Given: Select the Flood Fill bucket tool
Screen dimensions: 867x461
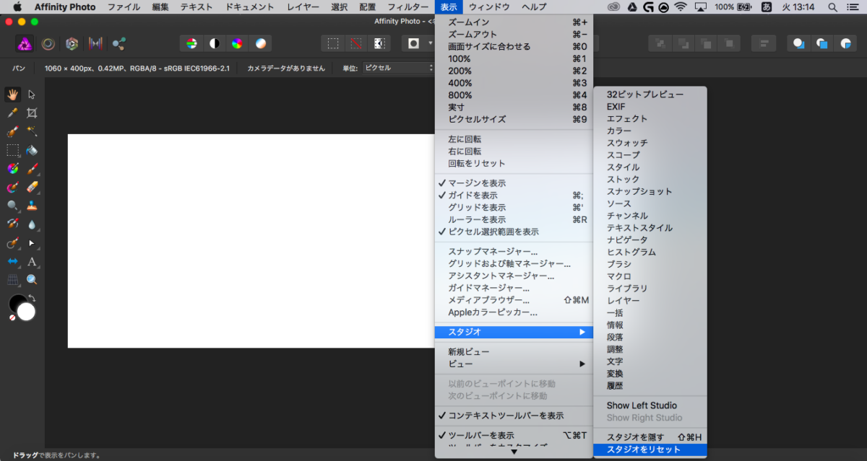Looking at the screenshot, I should tap(32, 150).
